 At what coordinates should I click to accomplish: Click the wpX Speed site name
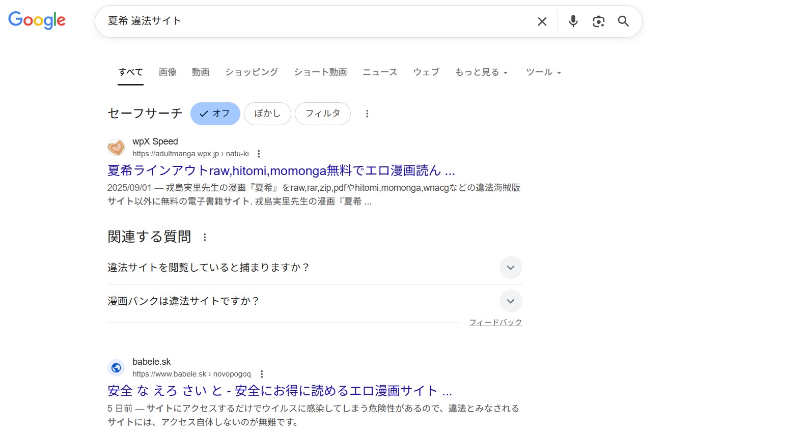(x=155, y=141)
